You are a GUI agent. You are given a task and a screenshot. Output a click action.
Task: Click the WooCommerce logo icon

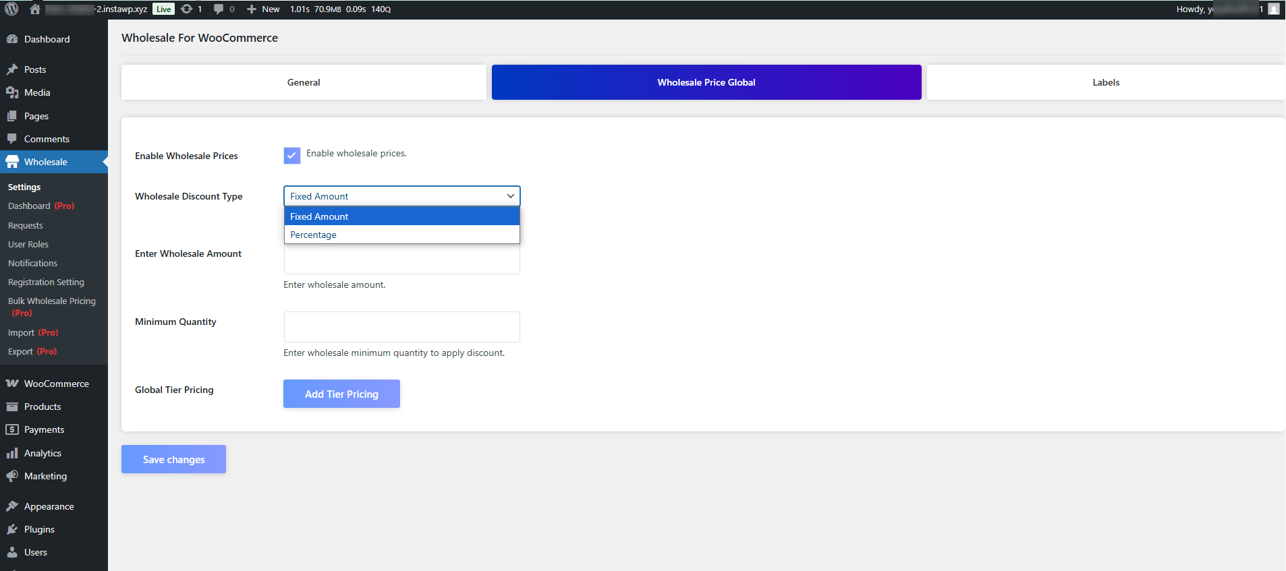tap(12, 384)
